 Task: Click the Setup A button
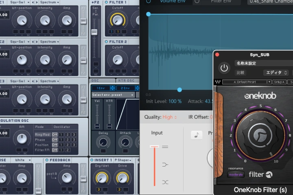click(x=279, y=82)
